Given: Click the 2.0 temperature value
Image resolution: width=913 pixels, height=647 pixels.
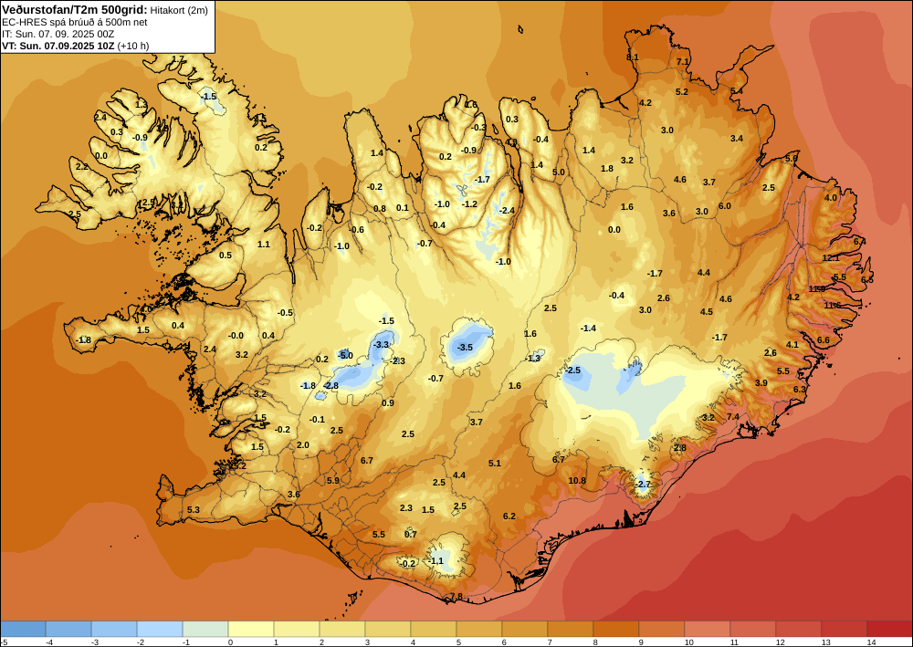Looking at the screenshot, I should (303, 445).
